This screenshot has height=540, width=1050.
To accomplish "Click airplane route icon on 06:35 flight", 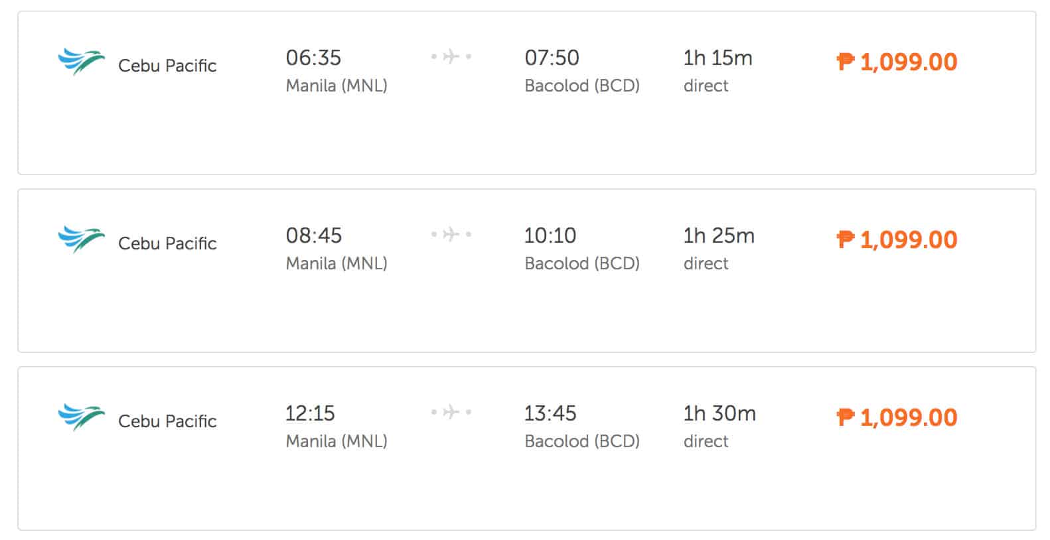I will 451,56.
